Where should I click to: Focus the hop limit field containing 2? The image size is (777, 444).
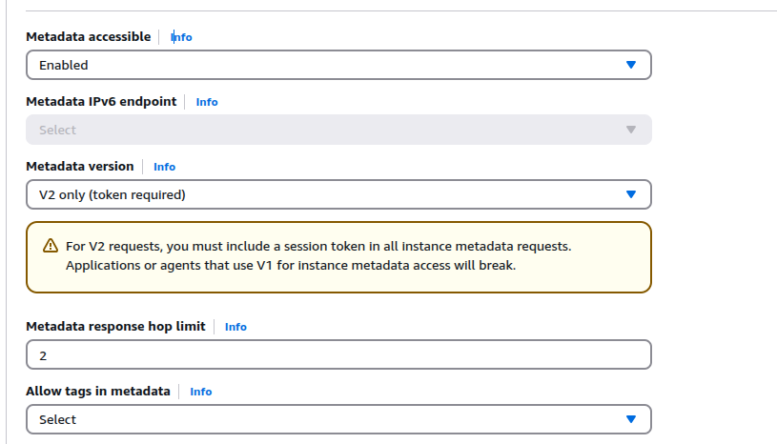click(x=338, y=354)
